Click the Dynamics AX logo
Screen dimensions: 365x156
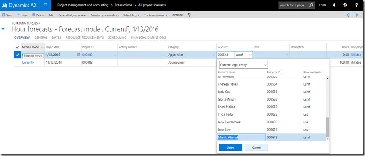[x=19, y=5]
